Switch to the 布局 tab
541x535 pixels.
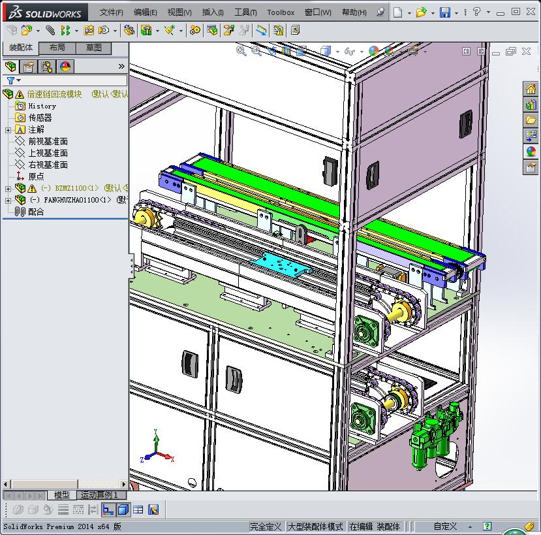pyautogui.click(x=57, y=48)
